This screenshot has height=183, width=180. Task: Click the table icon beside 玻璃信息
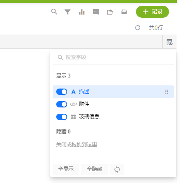(73, 117)
